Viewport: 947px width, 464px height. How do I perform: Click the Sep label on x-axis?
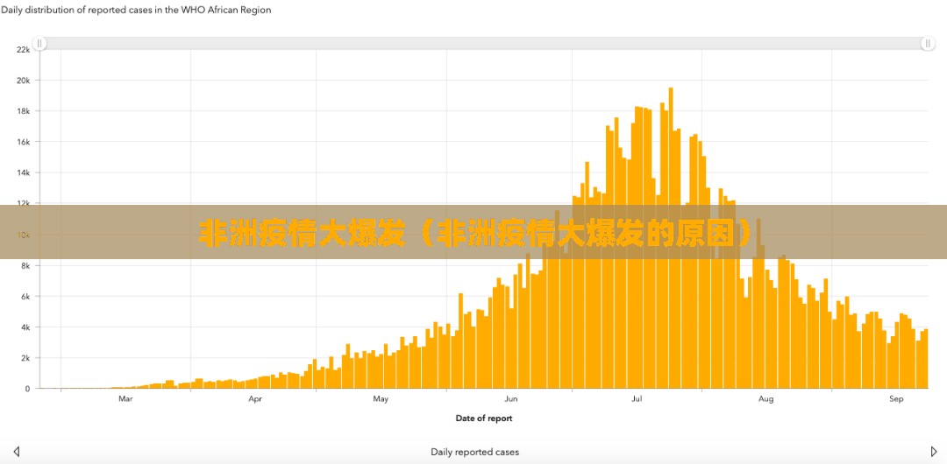click(x=896, y=399)
